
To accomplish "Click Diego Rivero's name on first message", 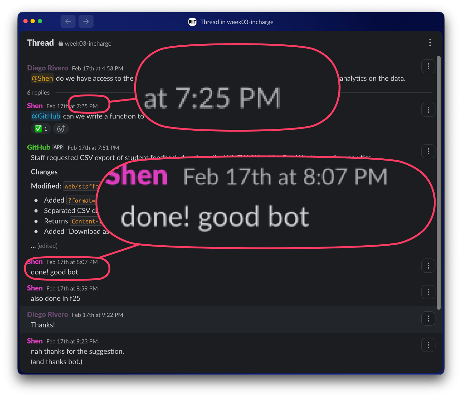I will click(x=47, y=68).
